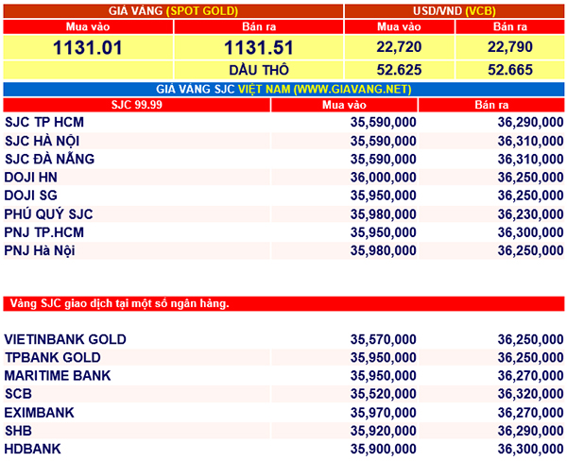Click the GIÁ VÀNG (SPOT GOLD) header
The image size is (567, 461).
click(x=173, y=10)
